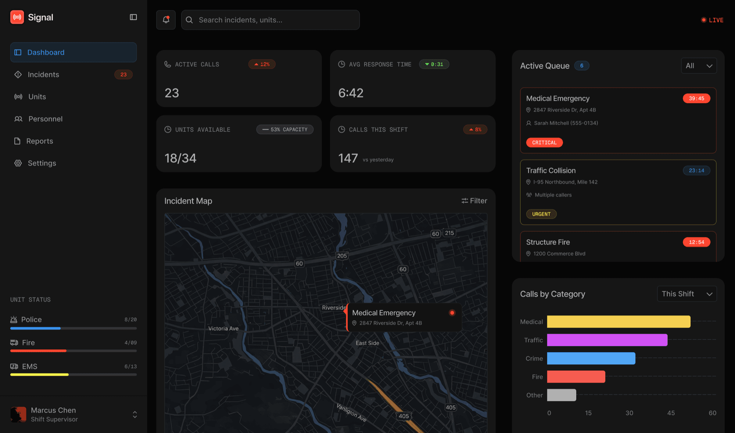The width and height of the screenshot is (735, 433).
Task: Open the Active Queue All dropdown
Action: 699,66
